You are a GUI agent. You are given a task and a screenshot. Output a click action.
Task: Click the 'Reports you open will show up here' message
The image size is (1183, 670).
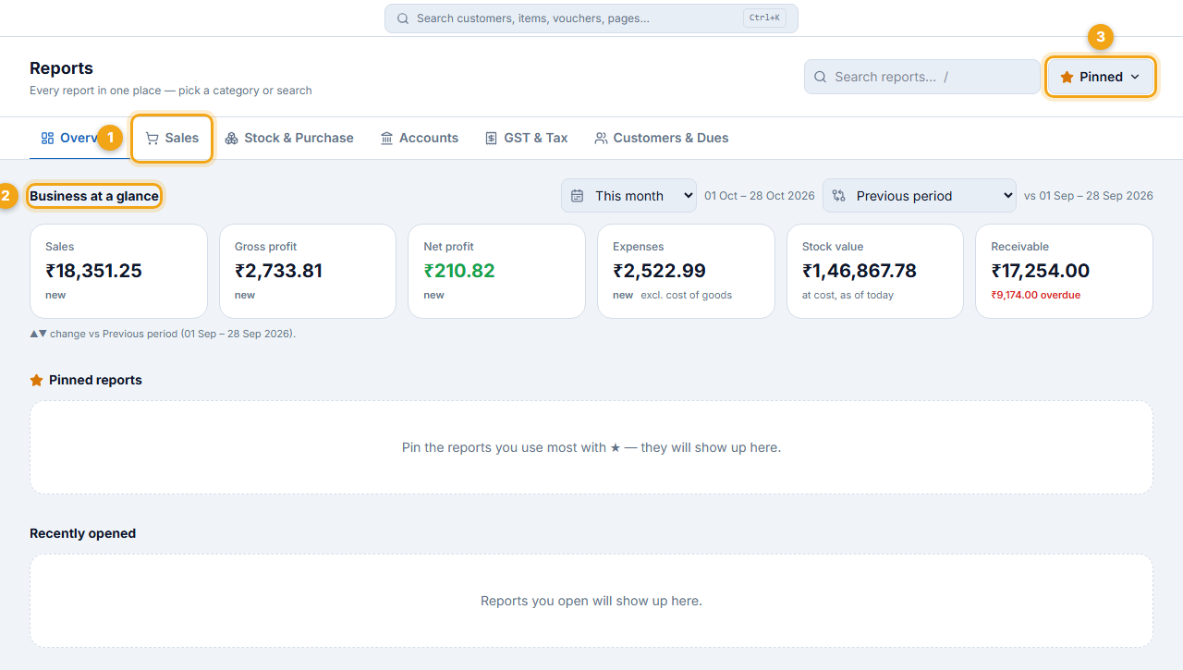(x=591, y=601)
